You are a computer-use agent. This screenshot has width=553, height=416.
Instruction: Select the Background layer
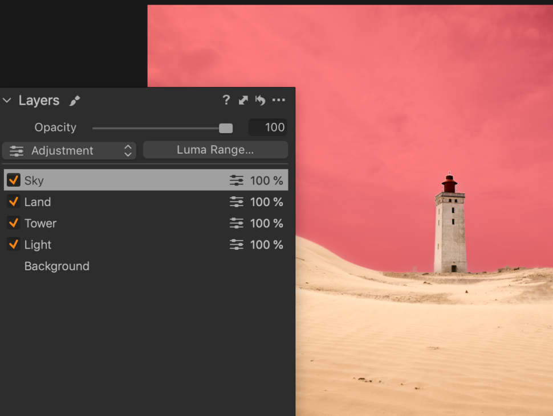[x=56, y=266]
